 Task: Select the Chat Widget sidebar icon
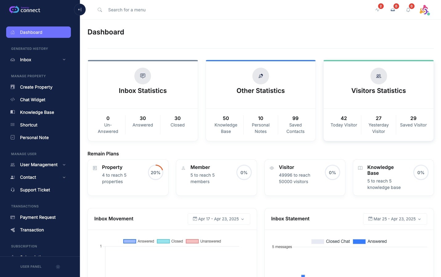click(12, 99)
